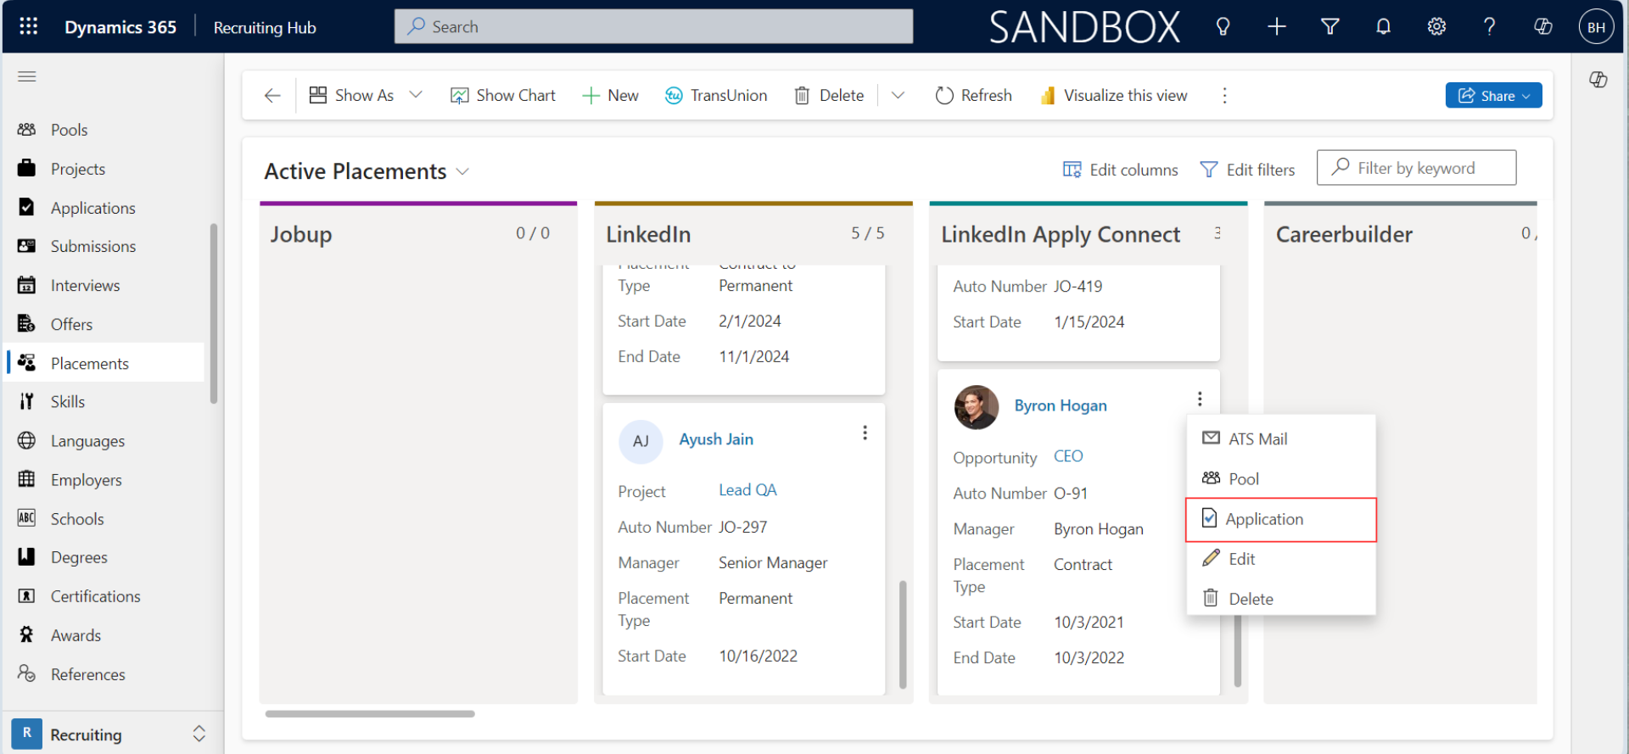Viewport: 1629px width, 754px height.
Task: Open CEO opportunity link
Action: tap(1068, 456)
